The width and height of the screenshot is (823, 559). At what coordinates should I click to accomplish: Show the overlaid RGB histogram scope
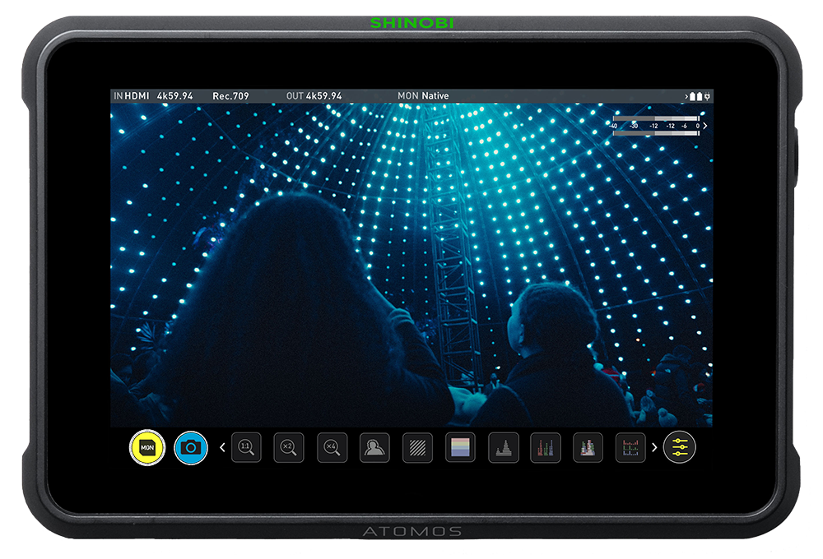tap(588, 447)
